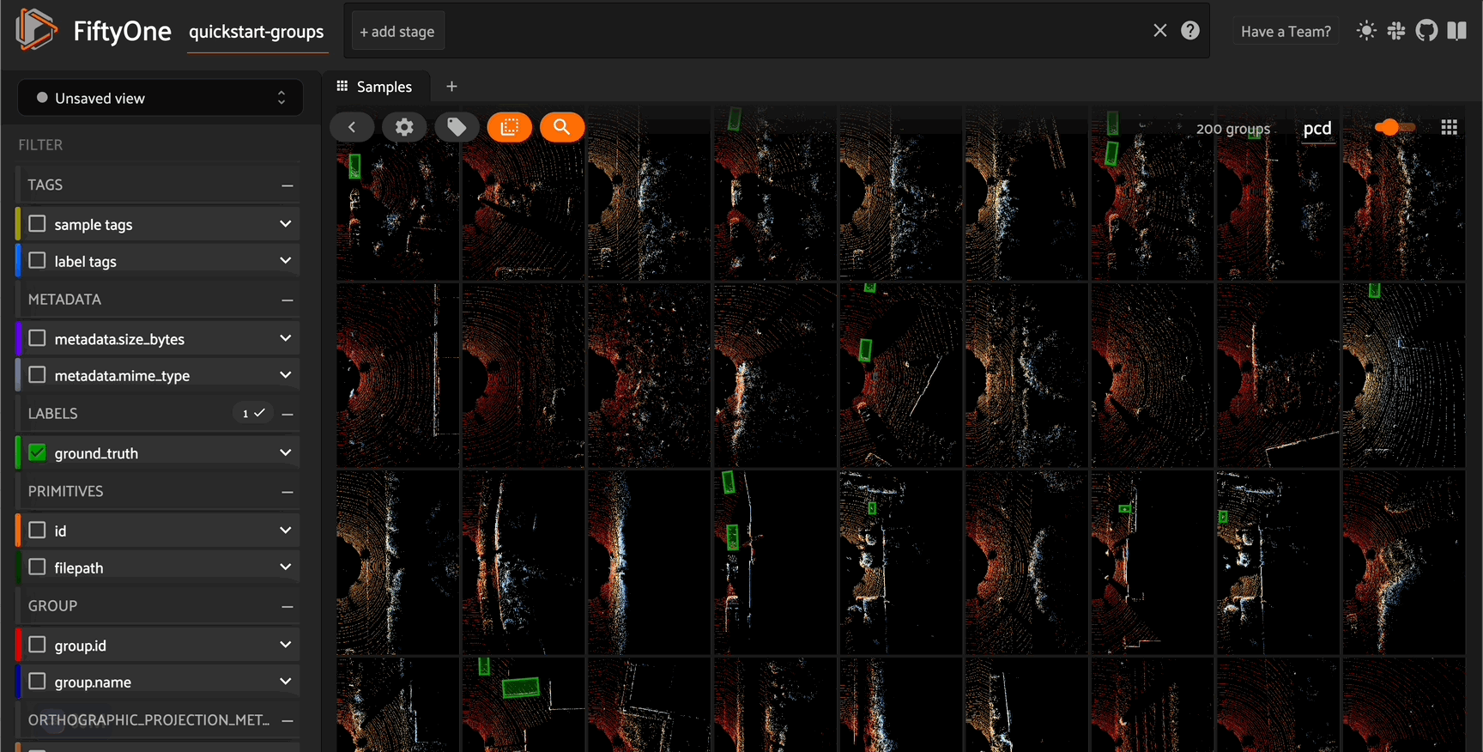Screen dimensions: 1483x752
Task: Open the Unsaved view dropdown
Action: pos(160,98)
